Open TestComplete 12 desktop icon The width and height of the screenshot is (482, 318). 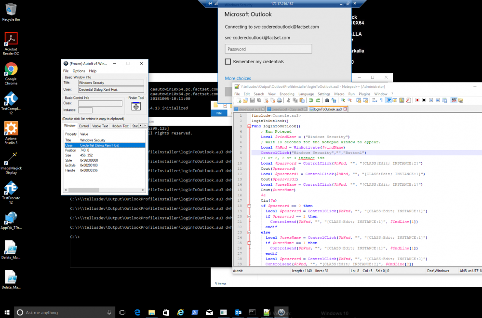coord(11,103)
